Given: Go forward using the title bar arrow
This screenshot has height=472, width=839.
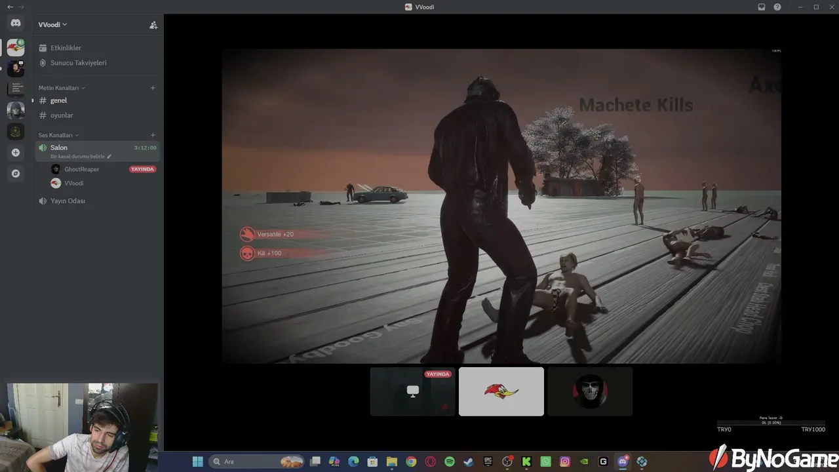Looking at the screenshot, I should point(21,7).
